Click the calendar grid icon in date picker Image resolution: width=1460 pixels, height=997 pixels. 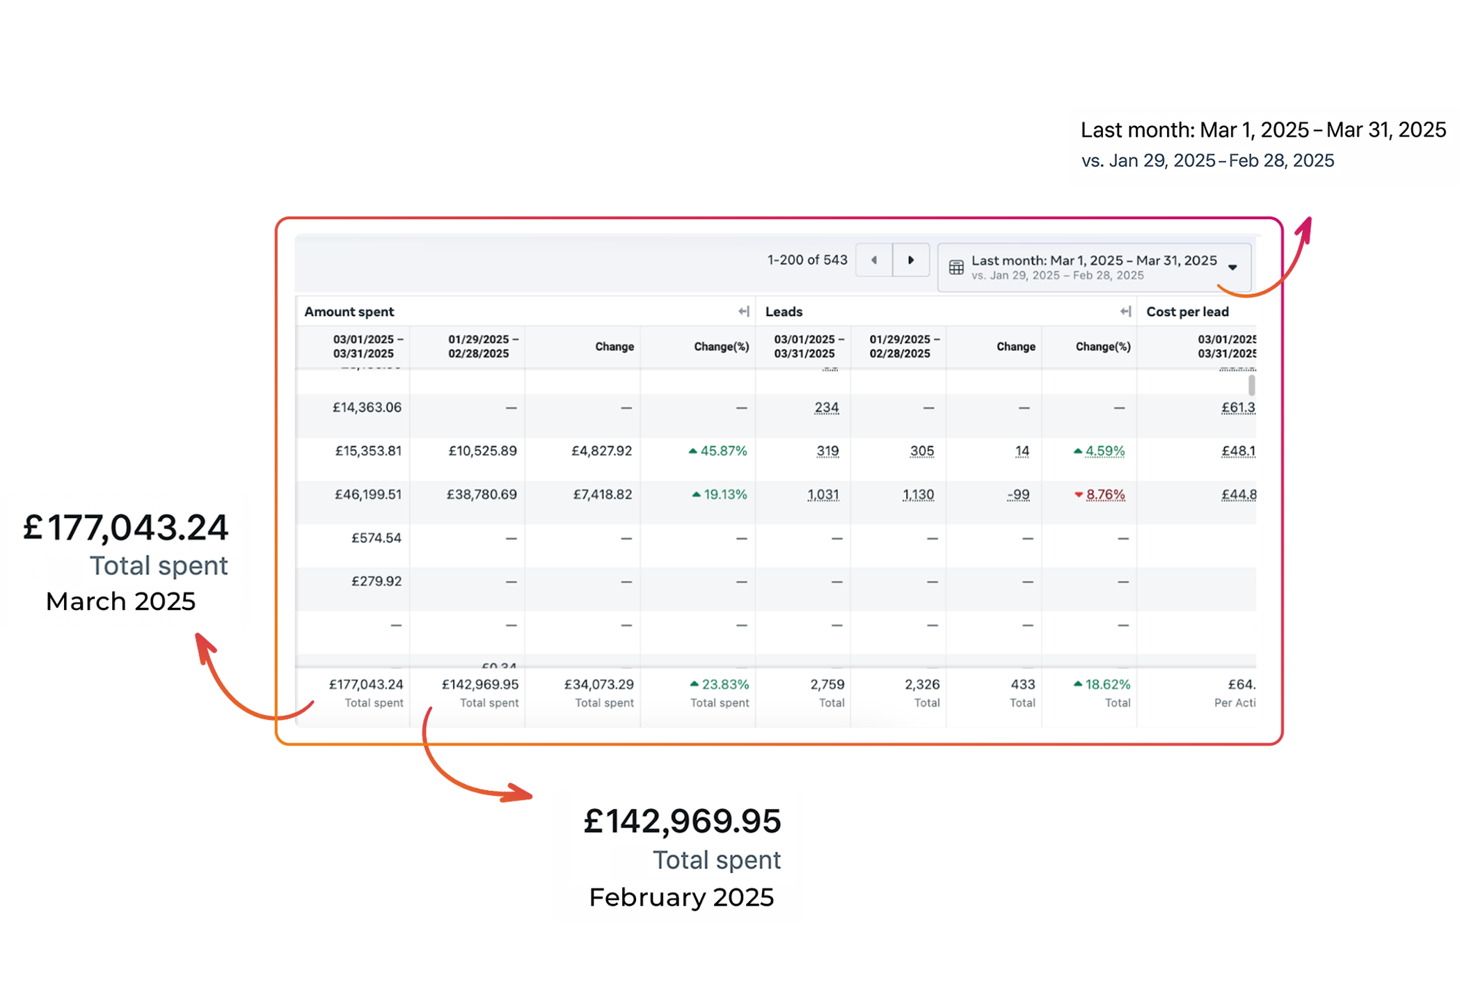pyautogui.click(x=956, y=267)
